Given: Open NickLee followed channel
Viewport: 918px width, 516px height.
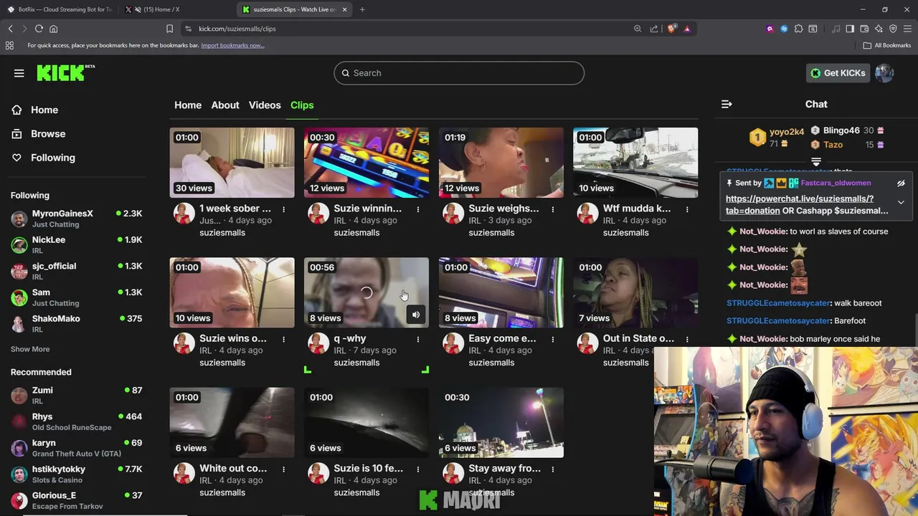Looking at the screenshot, I should point(76,244).
